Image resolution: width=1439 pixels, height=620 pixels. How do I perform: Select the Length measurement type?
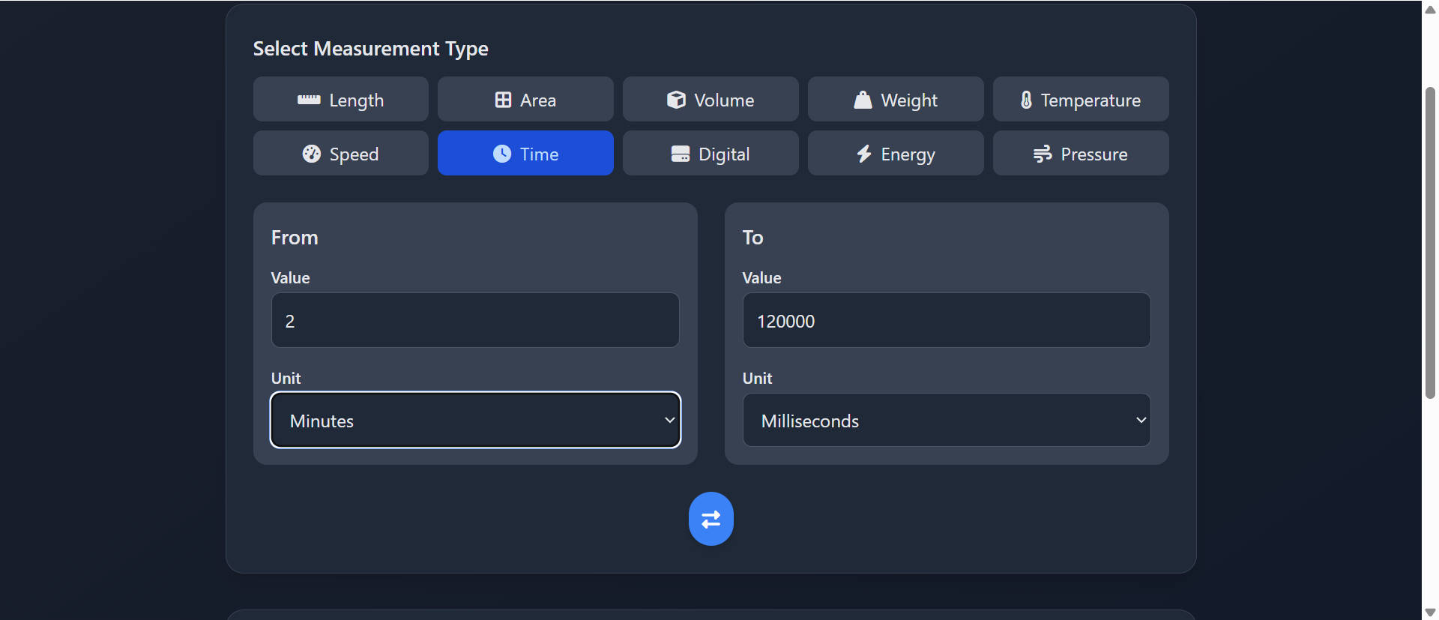tap(340, 99)
